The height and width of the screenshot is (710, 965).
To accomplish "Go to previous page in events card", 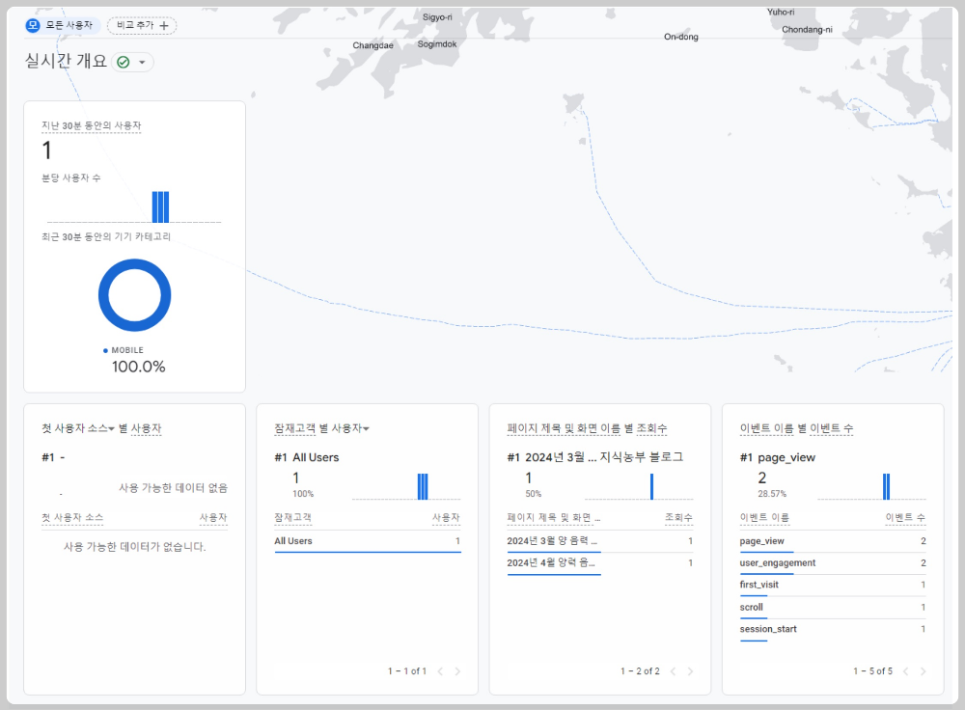I will 905,671.
